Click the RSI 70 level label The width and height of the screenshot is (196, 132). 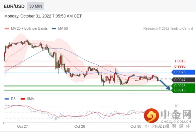point(176,106)
